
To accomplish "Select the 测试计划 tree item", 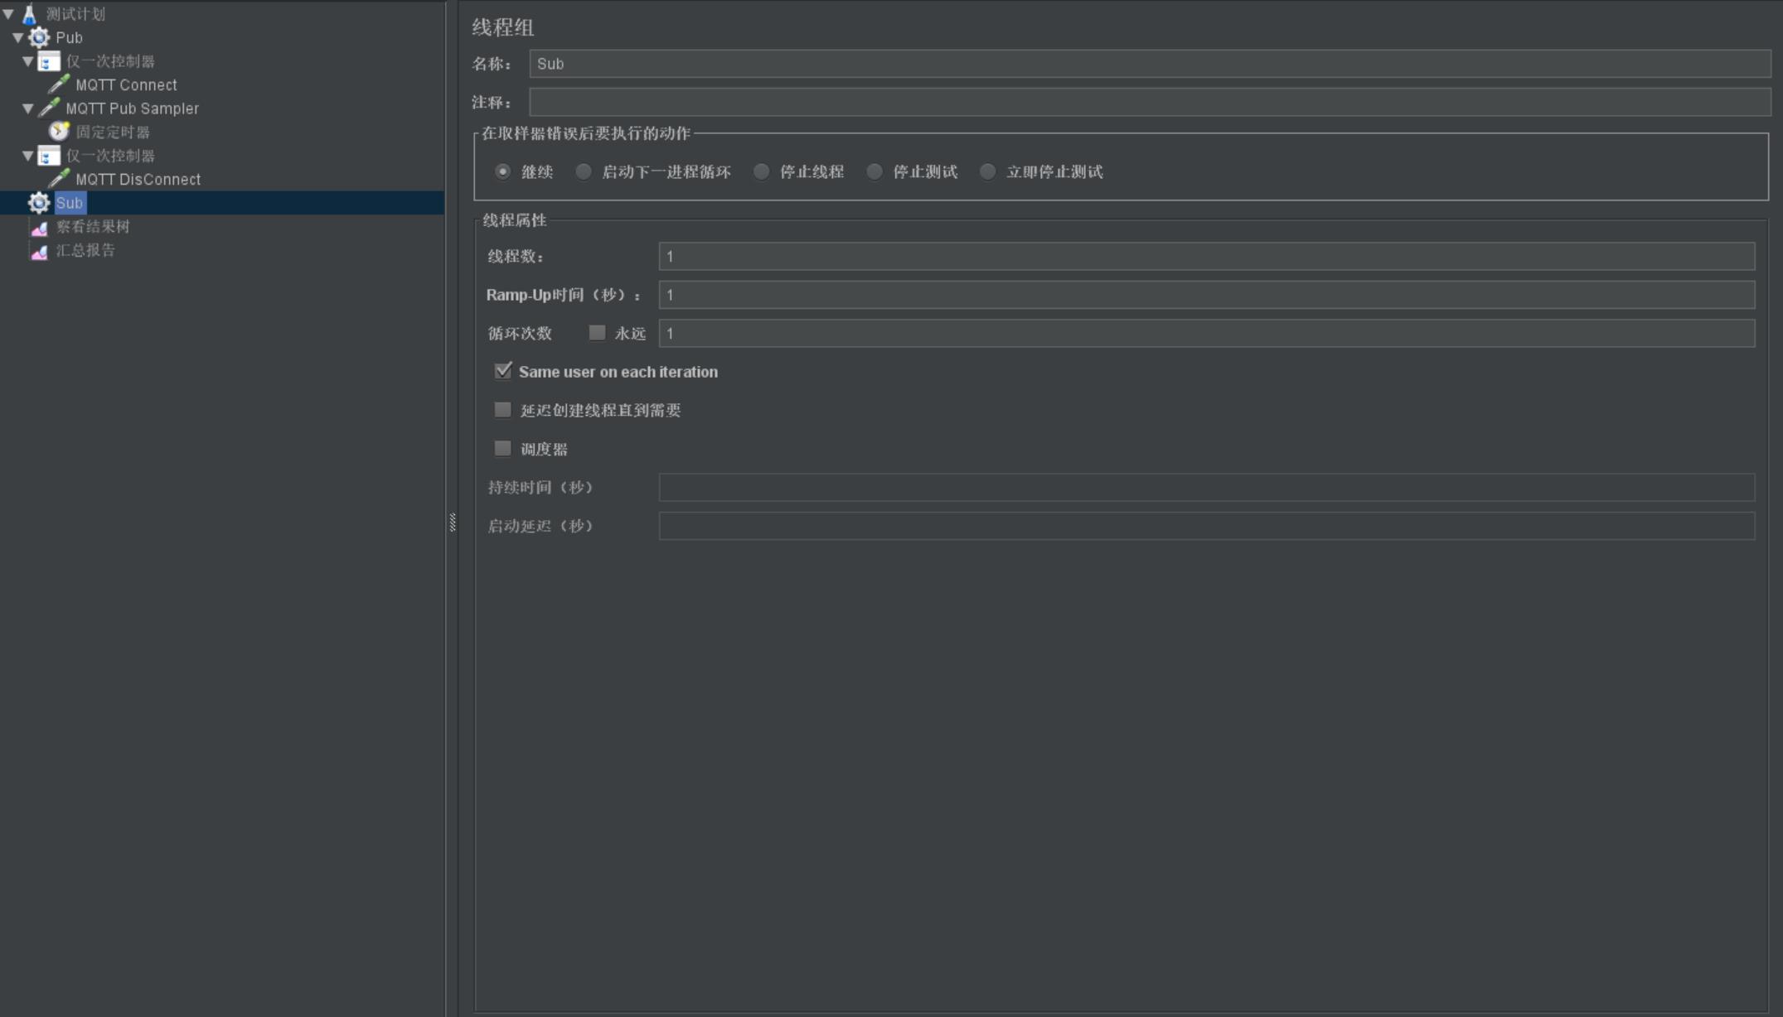I will (x=75, y=14).
